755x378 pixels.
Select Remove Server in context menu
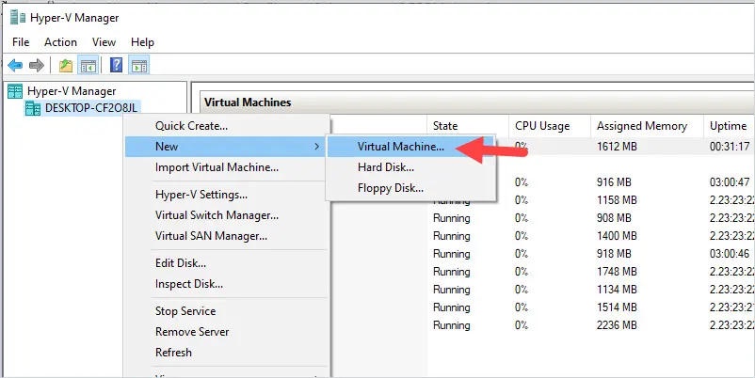point(226,332)
